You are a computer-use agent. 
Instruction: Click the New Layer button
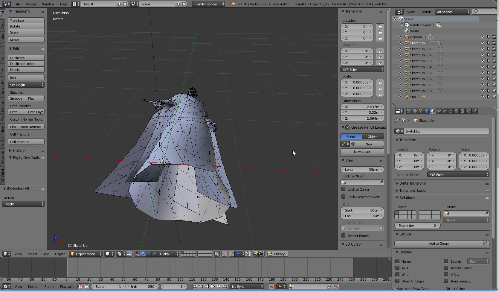click(x=362, y=152)
